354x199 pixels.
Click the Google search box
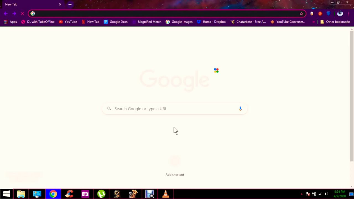tap(175, 109)
